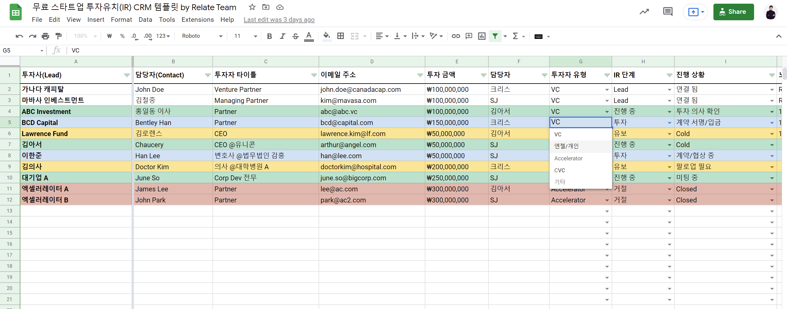787x309 pixels.
Task: Choose CVC in the dropdown list
Action: click(580, 170)
